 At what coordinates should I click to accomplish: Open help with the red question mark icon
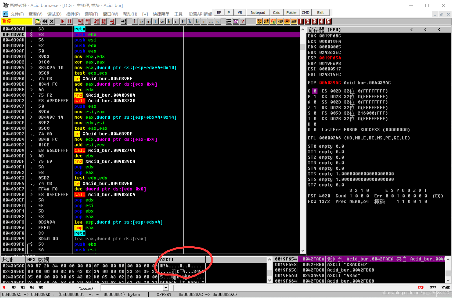pos(243,21)
